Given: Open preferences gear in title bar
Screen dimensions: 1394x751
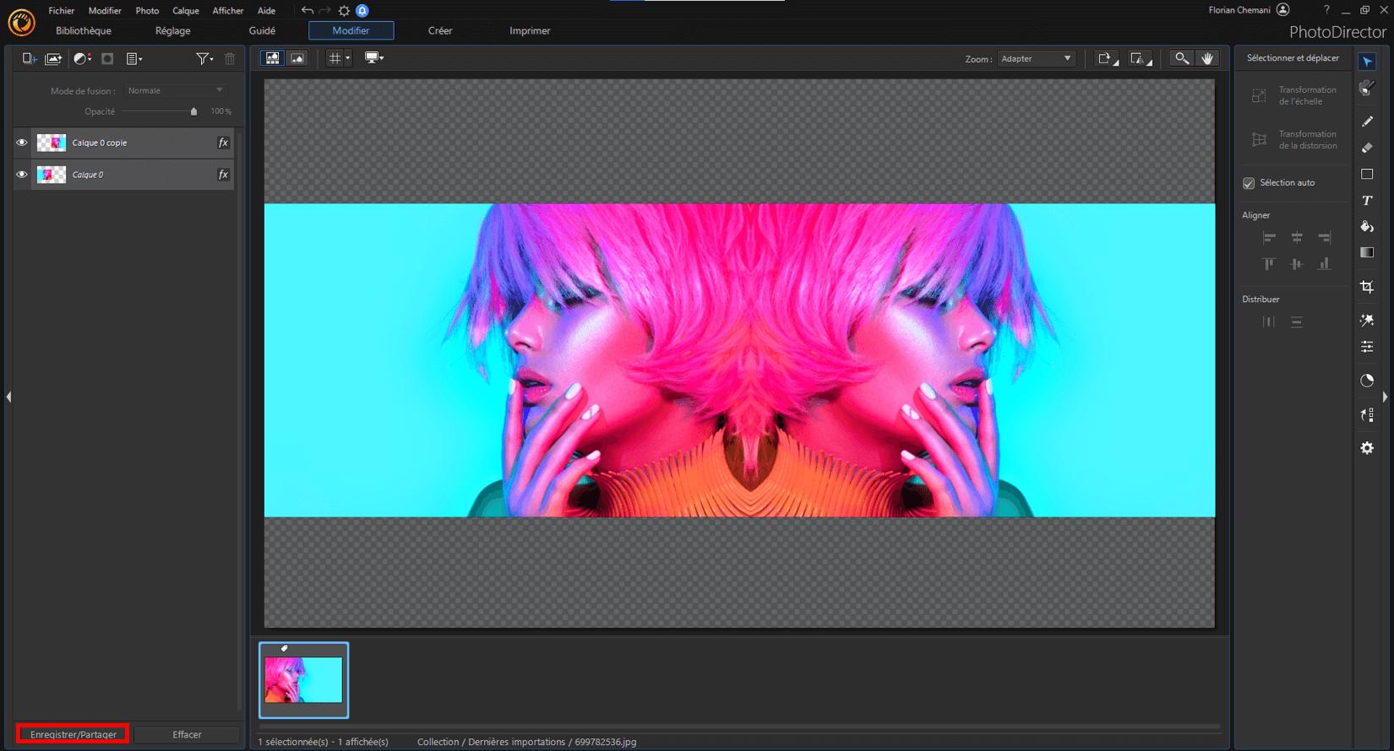Looking at the screenshot, I should (x=344, y=10).
